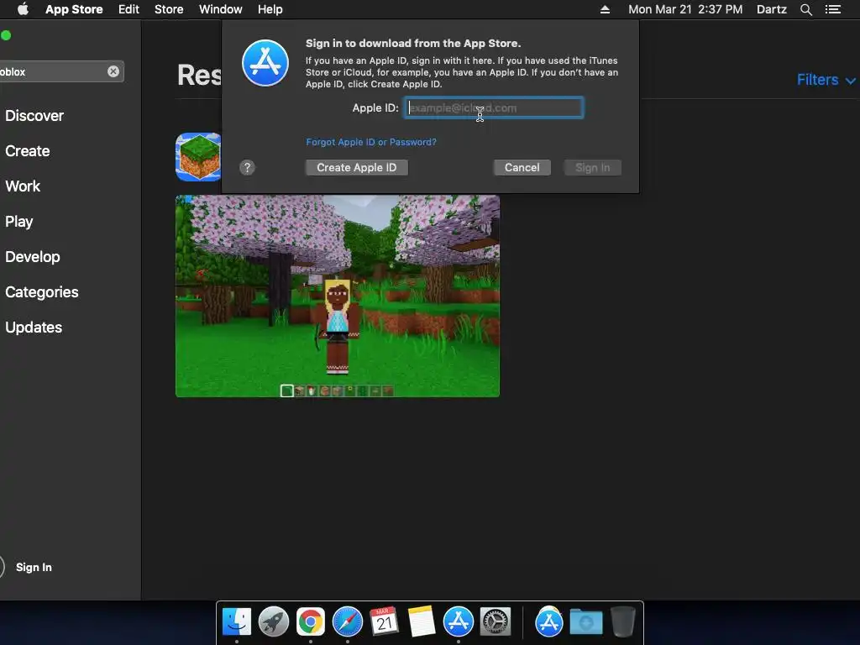Click Forgot Apple ID or Password link

371,142
